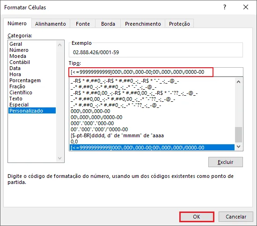Click the Cancelar button
This screenshot has height=226, width=257.
(236, 217)
